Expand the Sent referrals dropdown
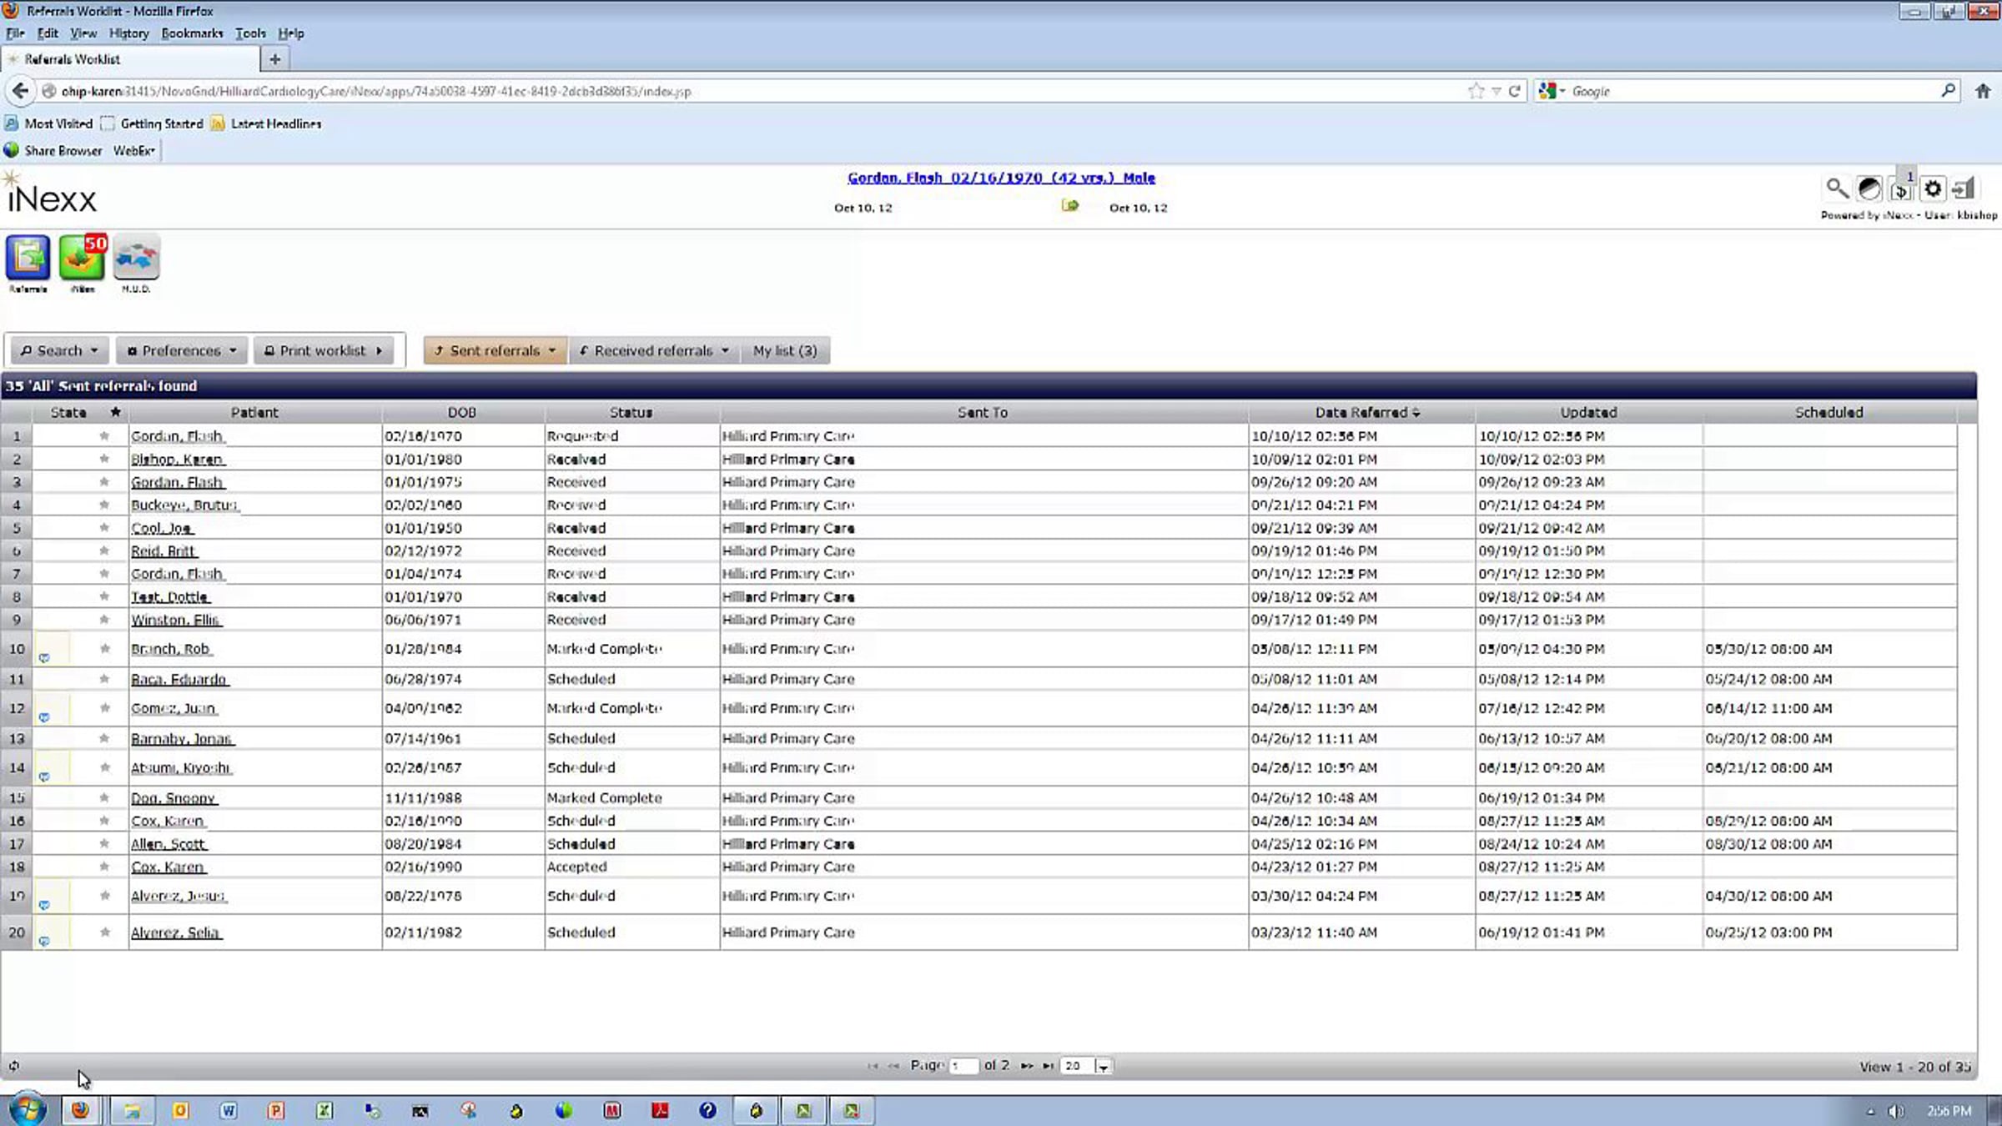This screenshot has width=2002, height=1126. click(x=495, y=350)
